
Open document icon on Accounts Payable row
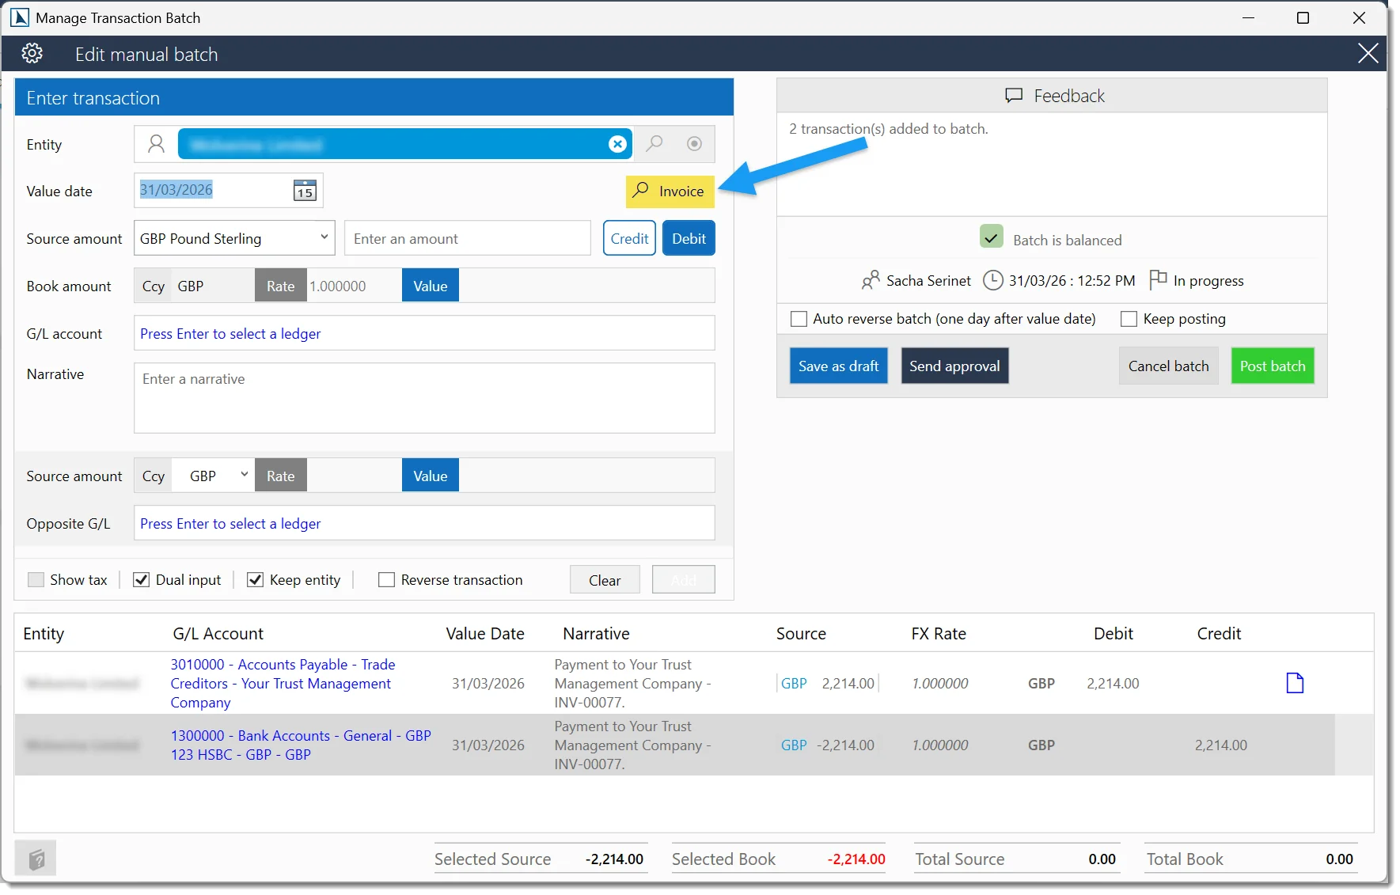click(1295, 683)
